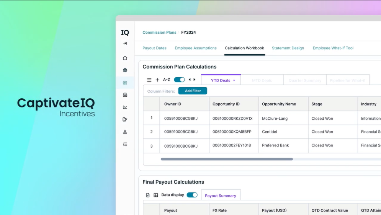Click the McClure-Lang opportunity name cell
Viewport: 381px width, 215px height.
tap(284, 119)
